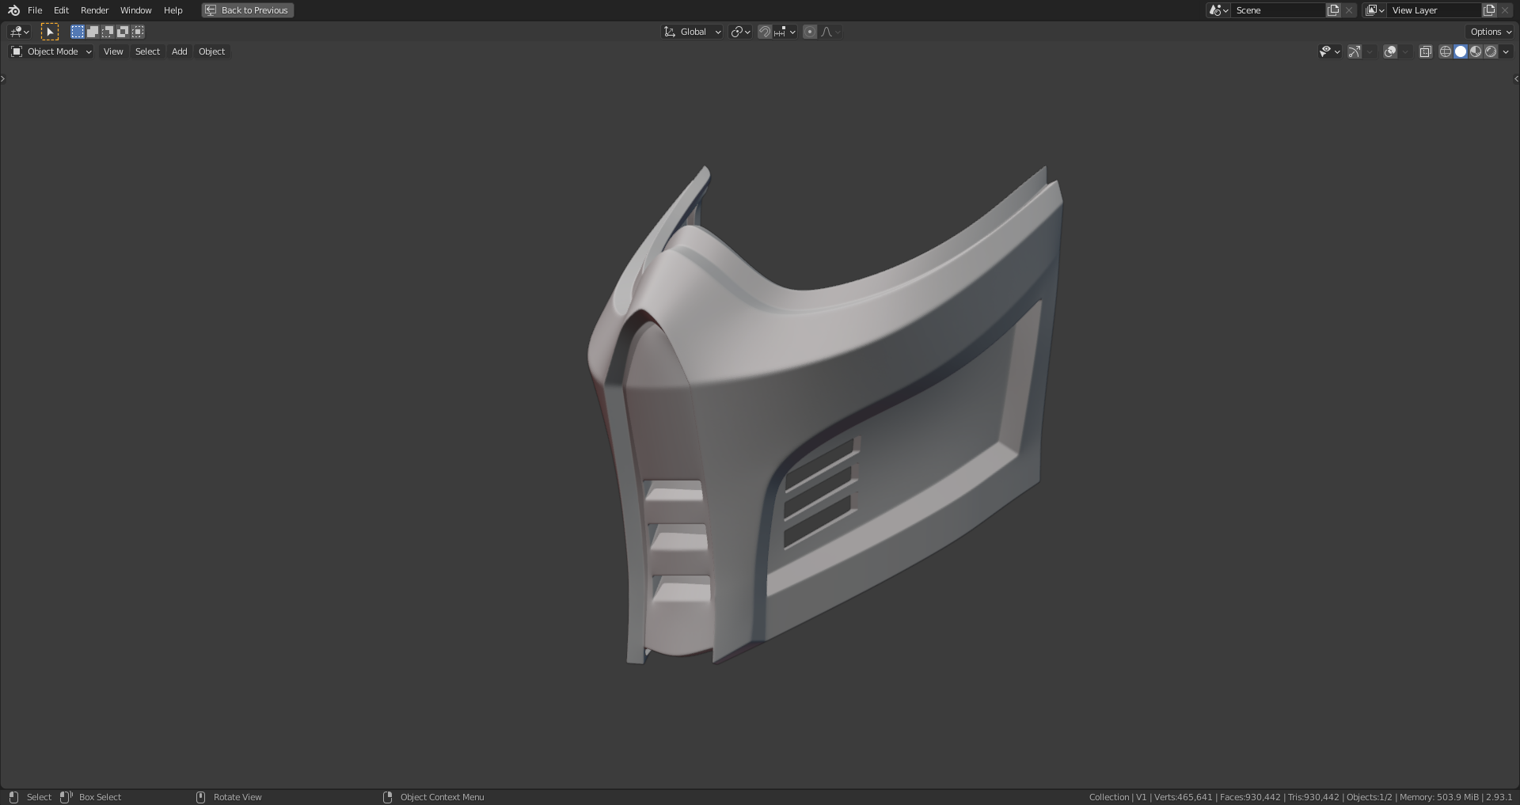Switch viewport shading to Solid
The image size is (1520, 805).
pyautogui.click(x=1461, y=51)
